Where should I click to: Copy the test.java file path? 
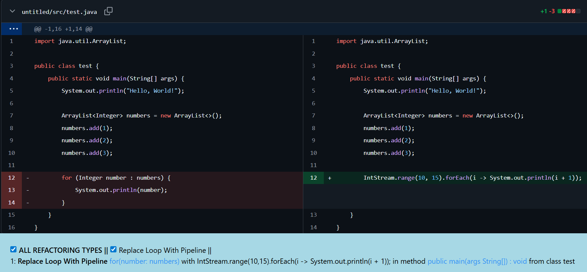(x=108, y=11)
